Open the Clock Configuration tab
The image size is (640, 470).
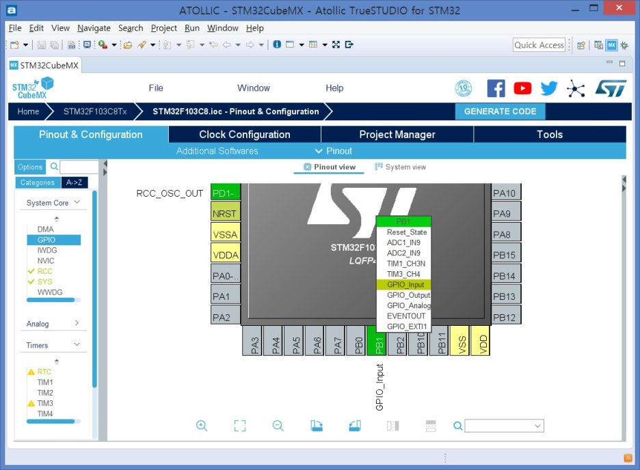coord(245,135)
